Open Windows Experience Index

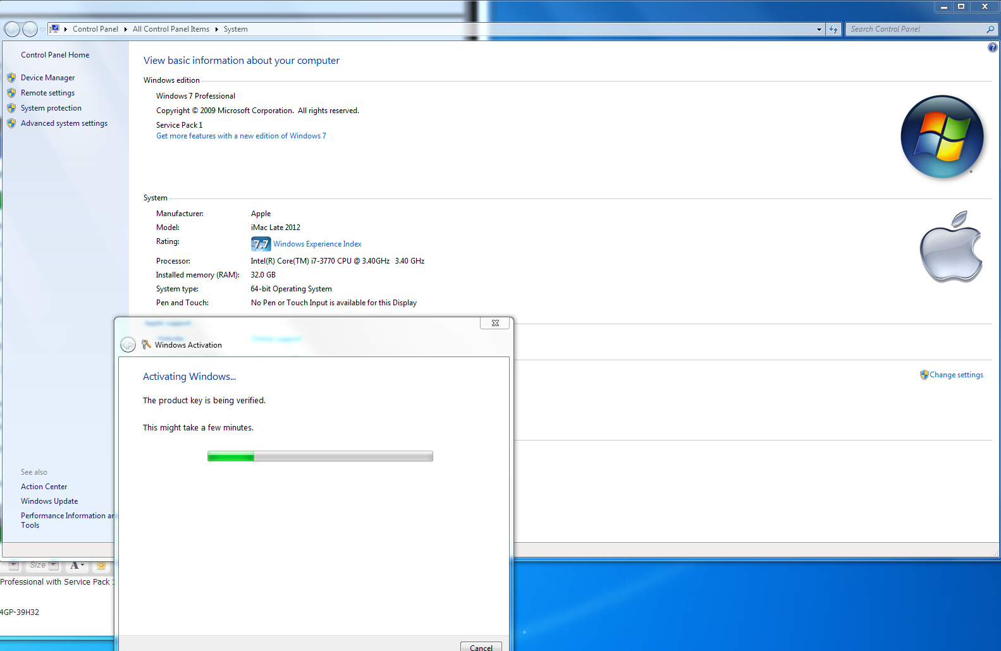click(317, 244)
